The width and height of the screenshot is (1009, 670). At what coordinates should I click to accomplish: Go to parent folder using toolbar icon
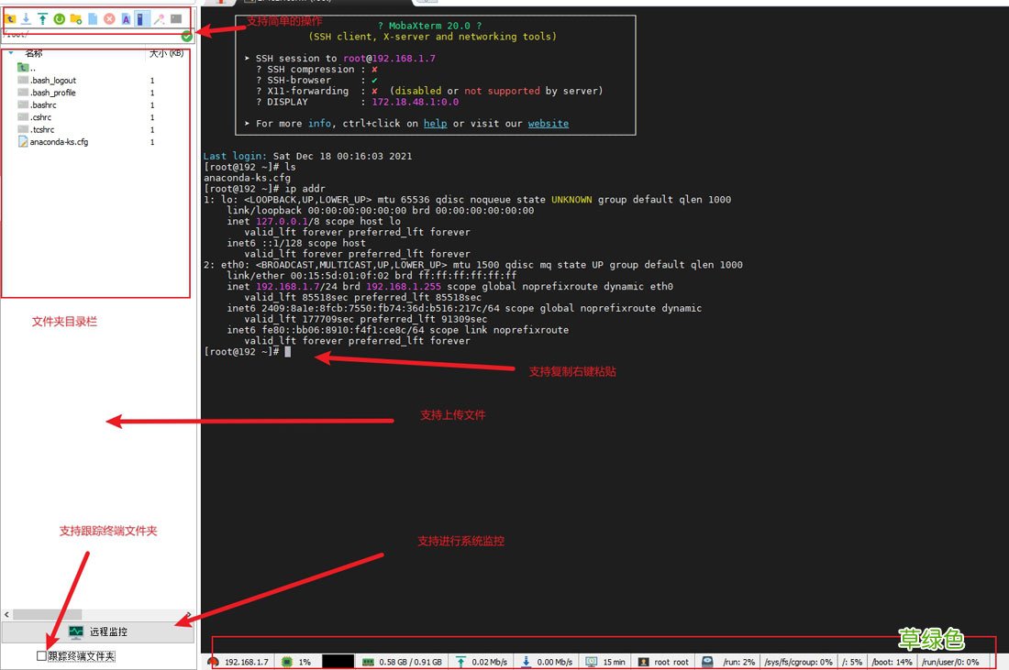(10, 18)
